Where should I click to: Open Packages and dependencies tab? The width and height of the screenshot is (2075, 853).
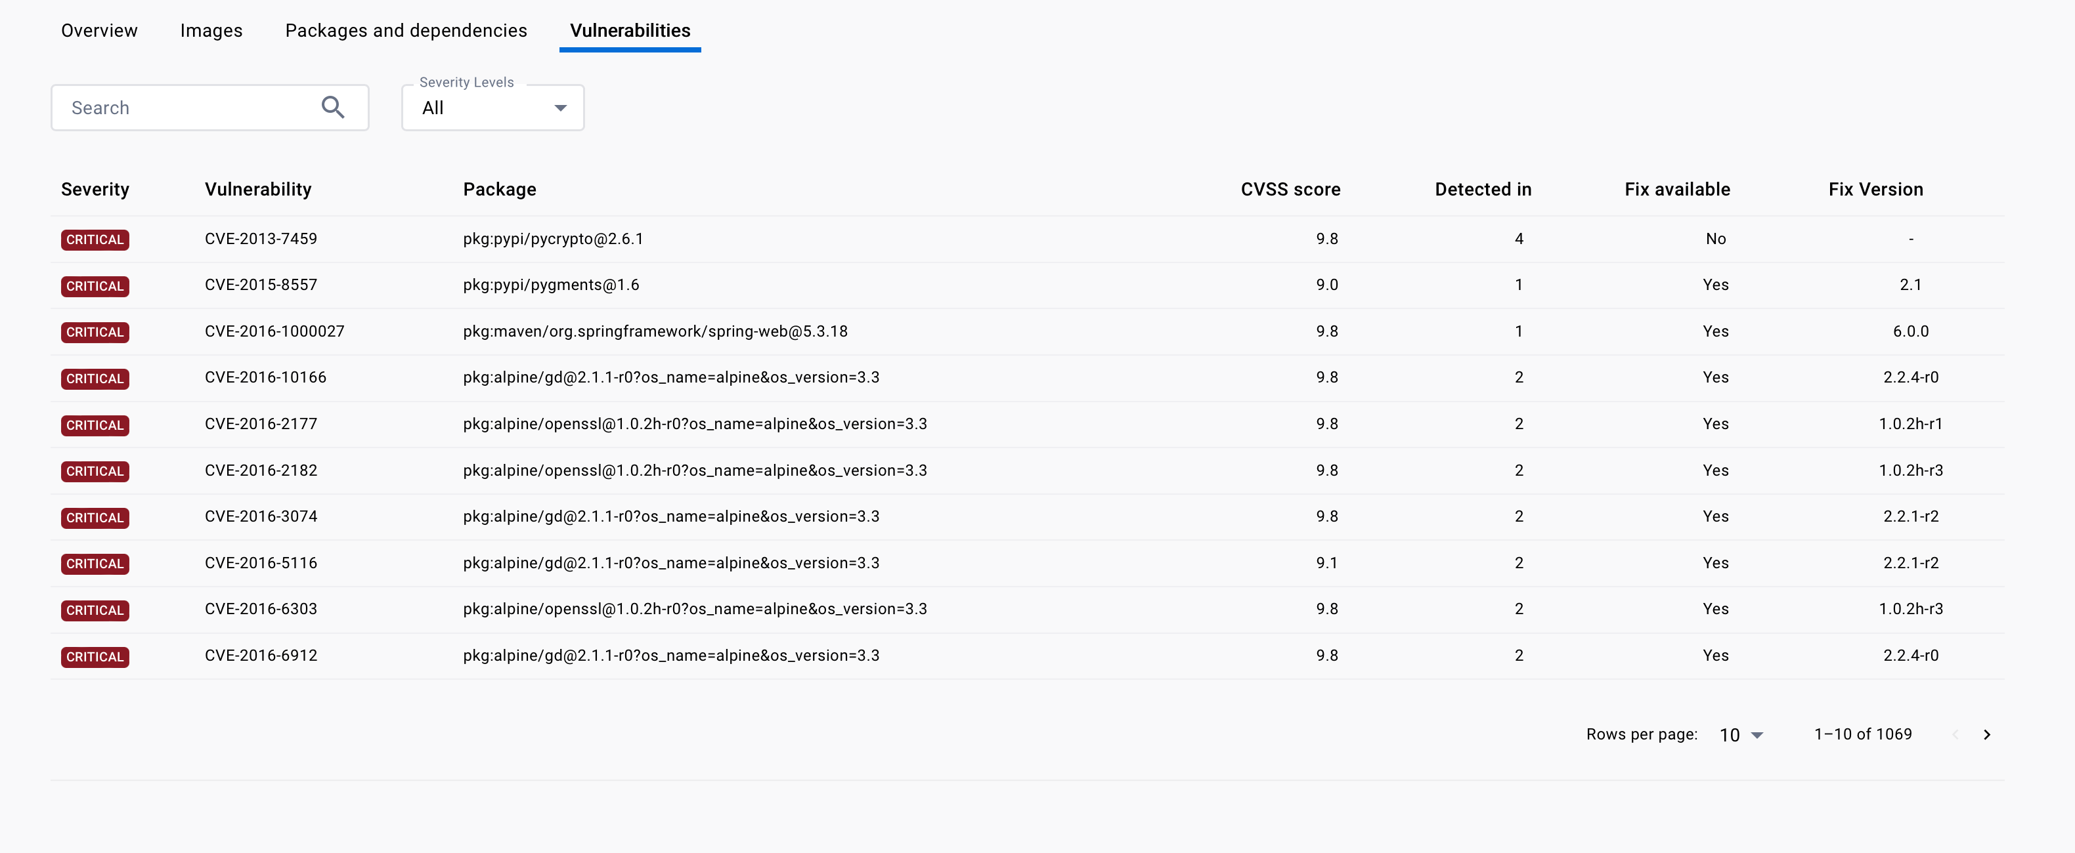click(406, 31)
